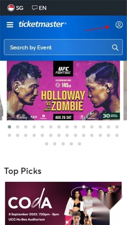127x225 pixels.
Task: Select the second carousel dot in first row
Action: coord(17,127)
